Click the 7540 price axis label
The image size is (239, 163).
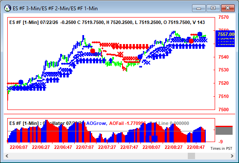224,57
